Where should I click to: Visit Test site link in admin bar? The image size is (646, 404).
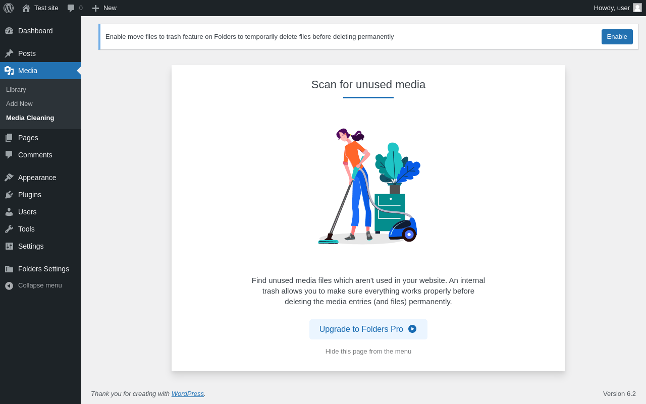[x=46, y=8]
